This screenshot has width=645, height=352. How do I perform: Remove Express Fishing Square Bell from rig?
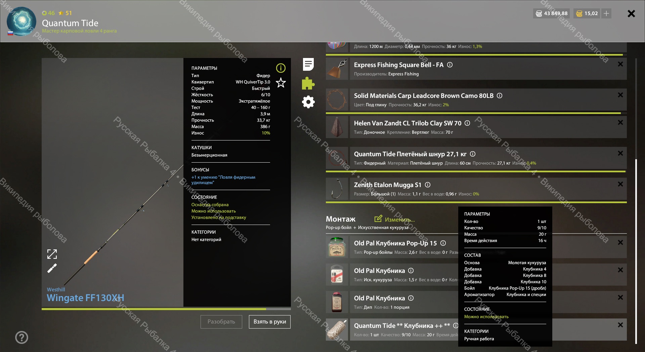620,64
